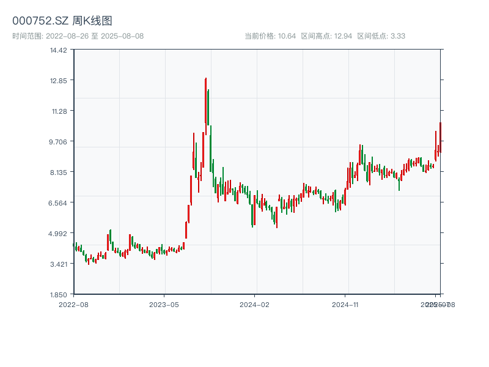Click the x-axis date label 2022-08
The height and width of the screenshot is (367, 489).
tap(73, 305)
